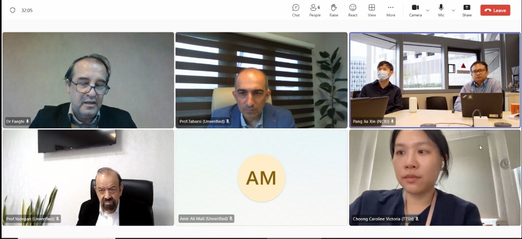
Task: Click the meeting timer 32:05
Action: [27, 10]
